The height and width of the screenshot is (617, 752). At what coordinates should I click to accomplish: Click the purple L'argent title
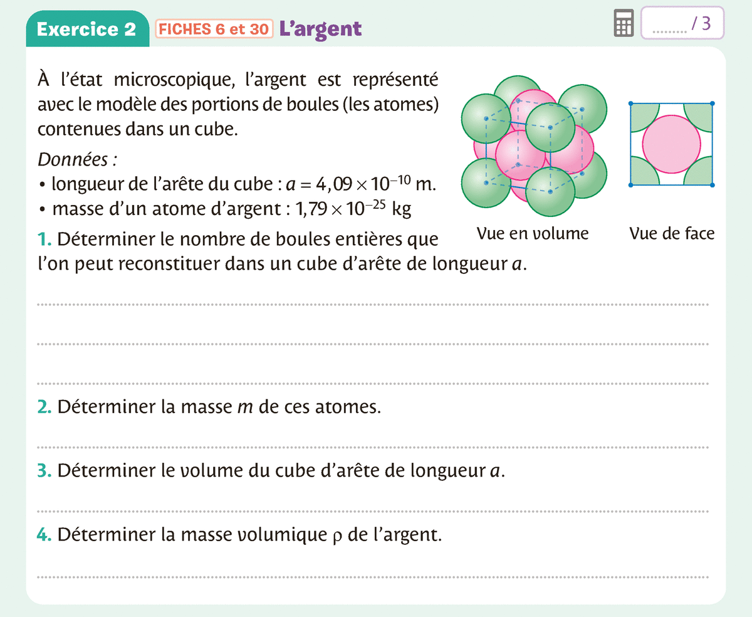point(320,28)
